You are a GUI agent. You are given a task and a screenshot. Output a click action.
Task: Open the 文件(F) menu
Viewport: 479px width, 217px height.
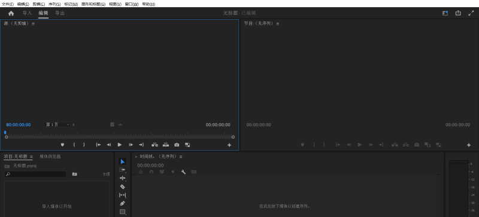[8, 4]
